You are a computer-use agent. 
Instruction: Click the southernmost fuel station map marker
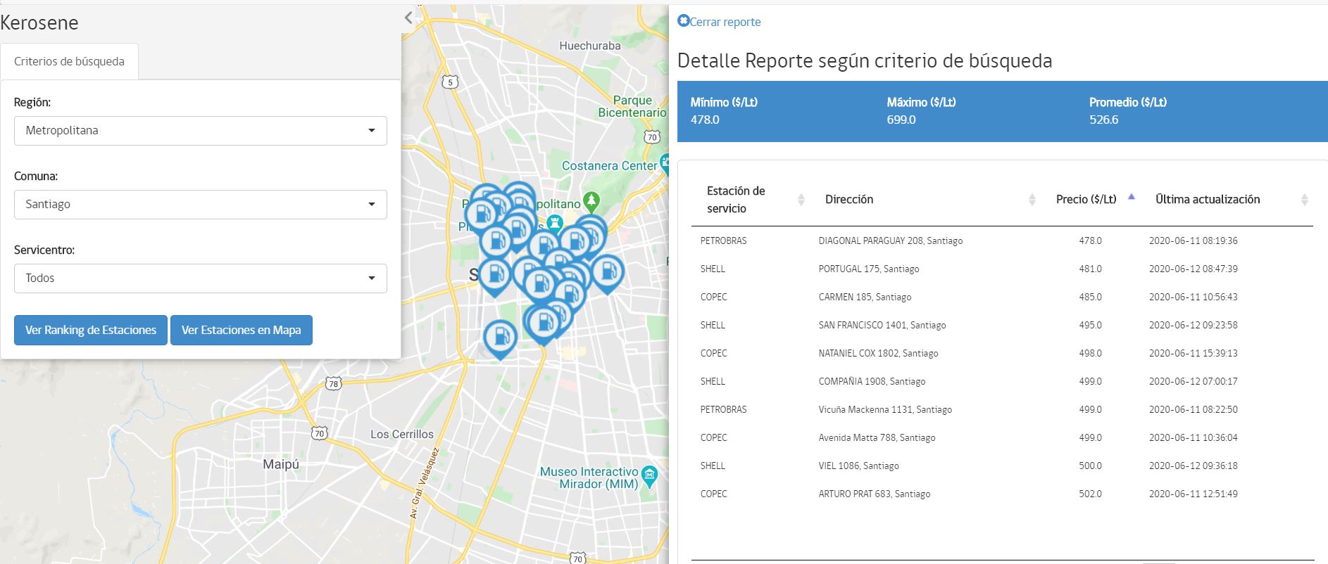(500, 338)
